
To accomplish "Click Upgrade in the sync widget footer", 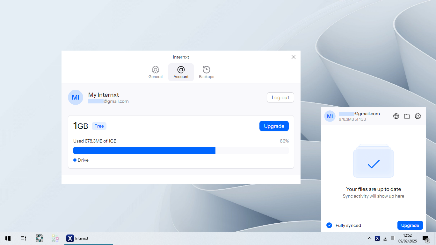I will coord(410,225).
